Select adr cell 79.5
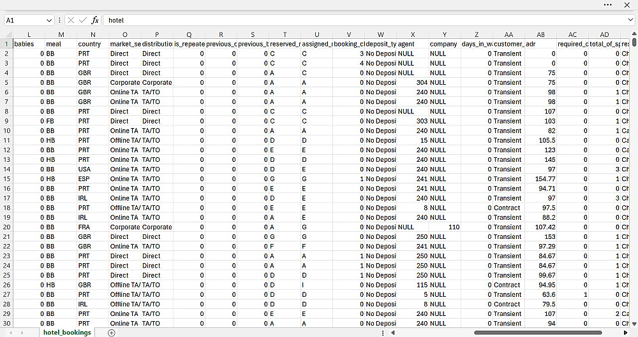Image resolution: width=638 pixels, height=337 pixels. click(540, 304)
